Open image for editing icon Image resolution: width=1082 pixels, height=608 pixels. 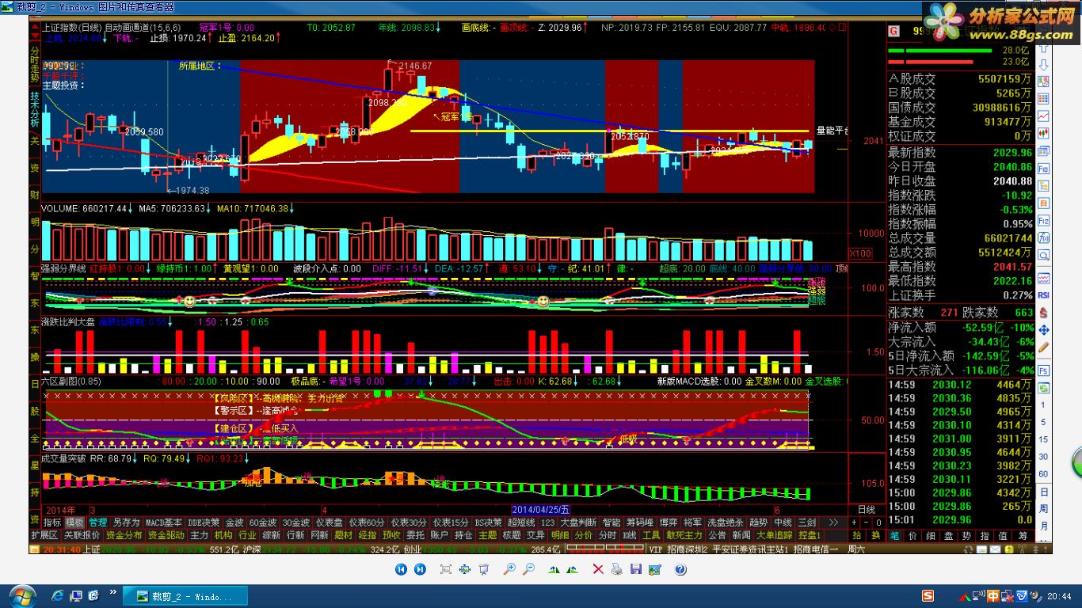click(x=655, y=568)
